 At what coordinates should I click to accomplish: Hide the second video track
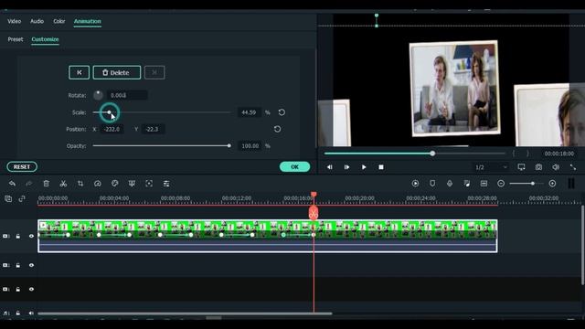point(31,265)
